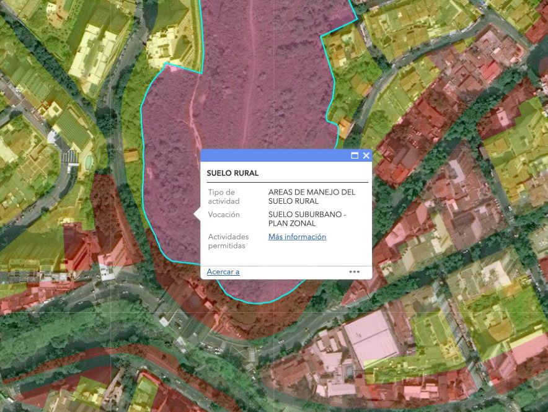Open the Más información link
Viewport: 548px width, 412px height.
tap(297, 237)
